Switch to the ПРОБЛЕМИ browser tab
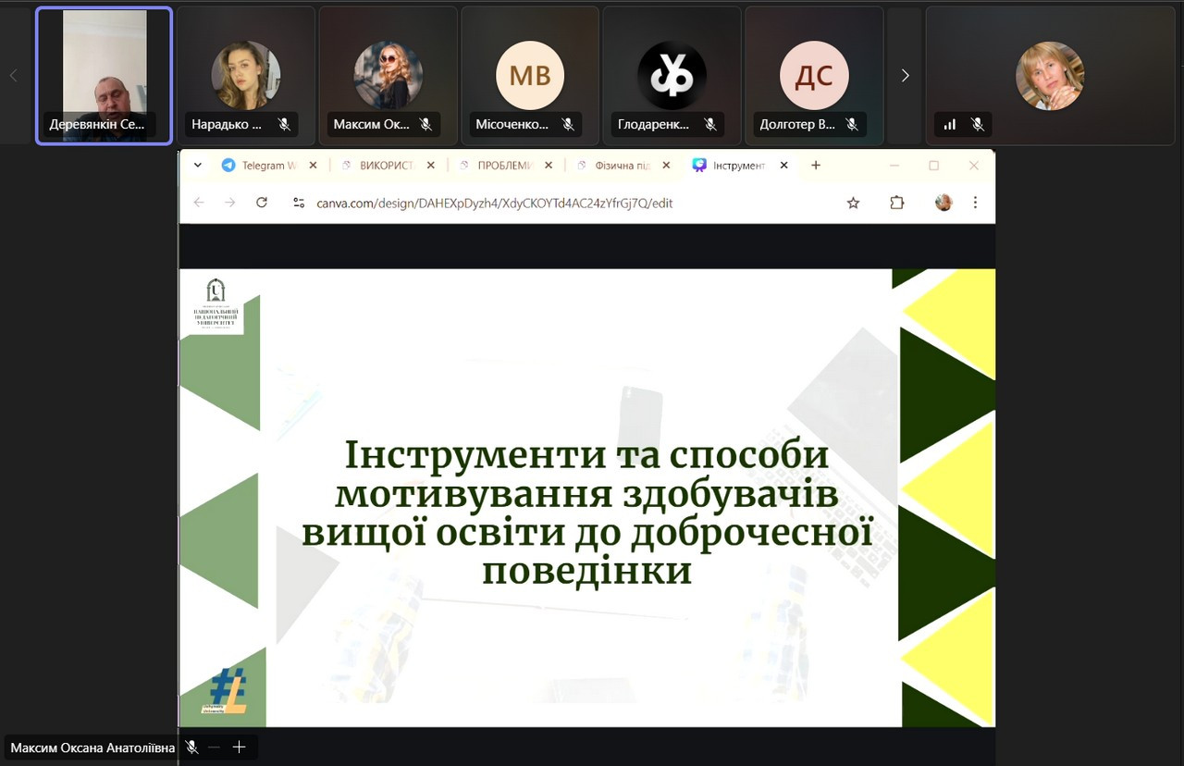 tap(504, 166)
